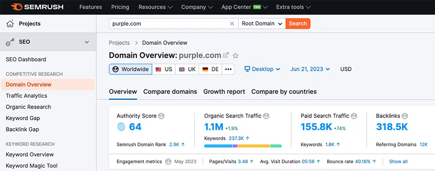
Task: Switch to the Compare domains tab
Action: pyautogui.click(x=170, y=92)
